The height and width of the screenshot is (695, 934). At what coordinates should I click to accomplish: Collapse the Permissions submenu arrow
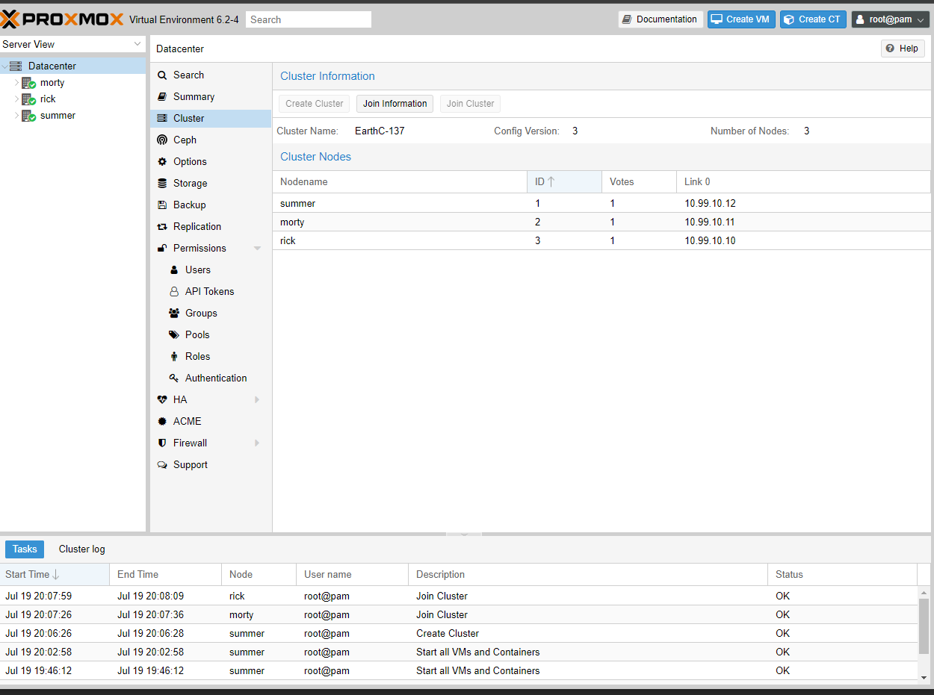pos(257,248)
